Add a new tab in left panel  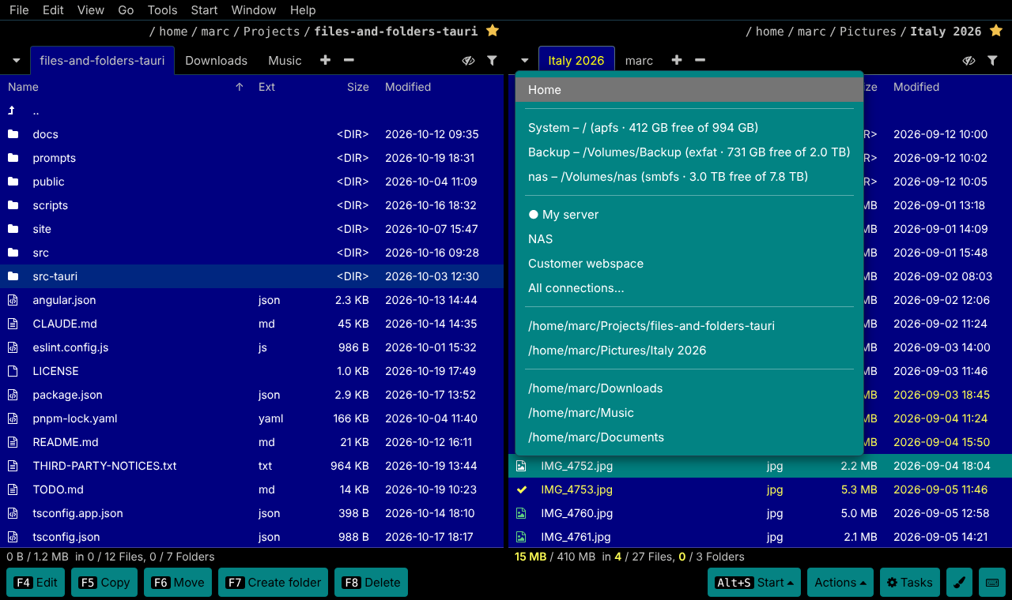point(325,60)
